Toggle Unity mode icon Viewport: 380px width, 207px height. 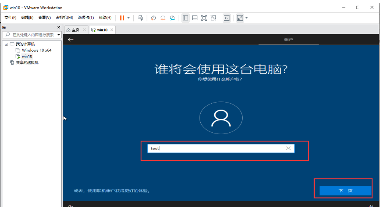(x=213, y=18)
